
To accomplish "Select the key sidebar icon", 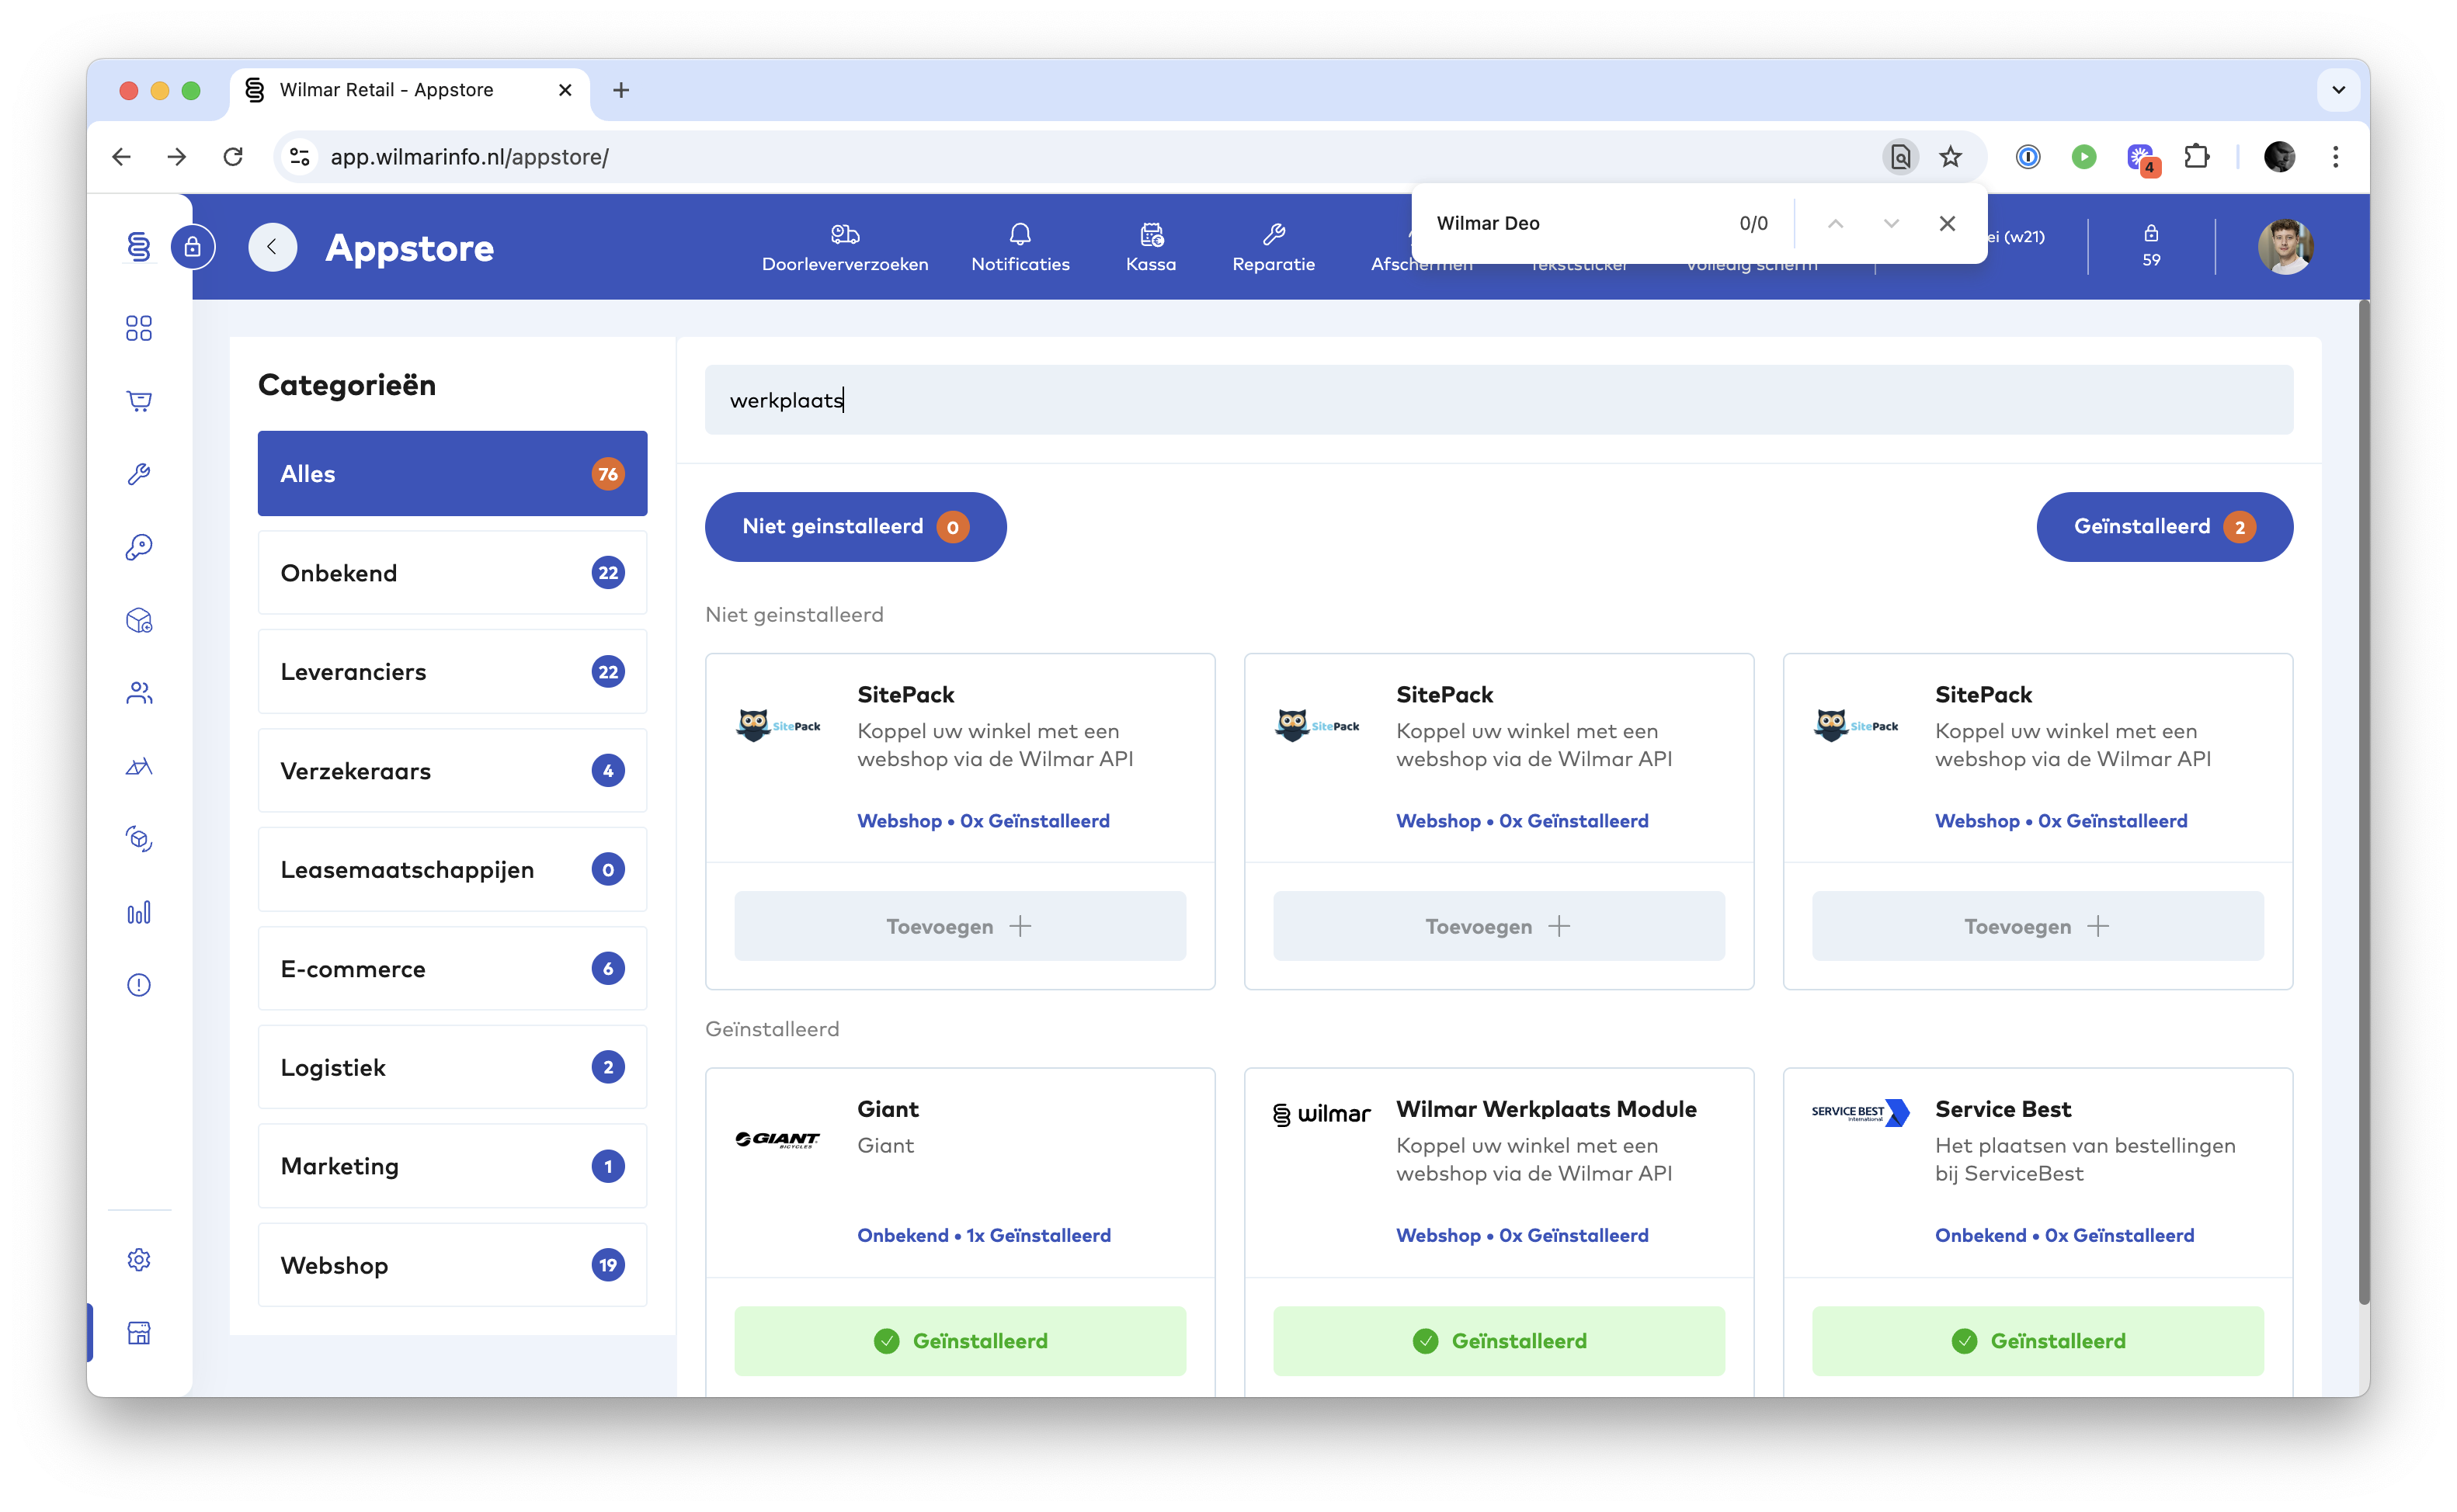I will pyautogui.click(x=139, y=547).
